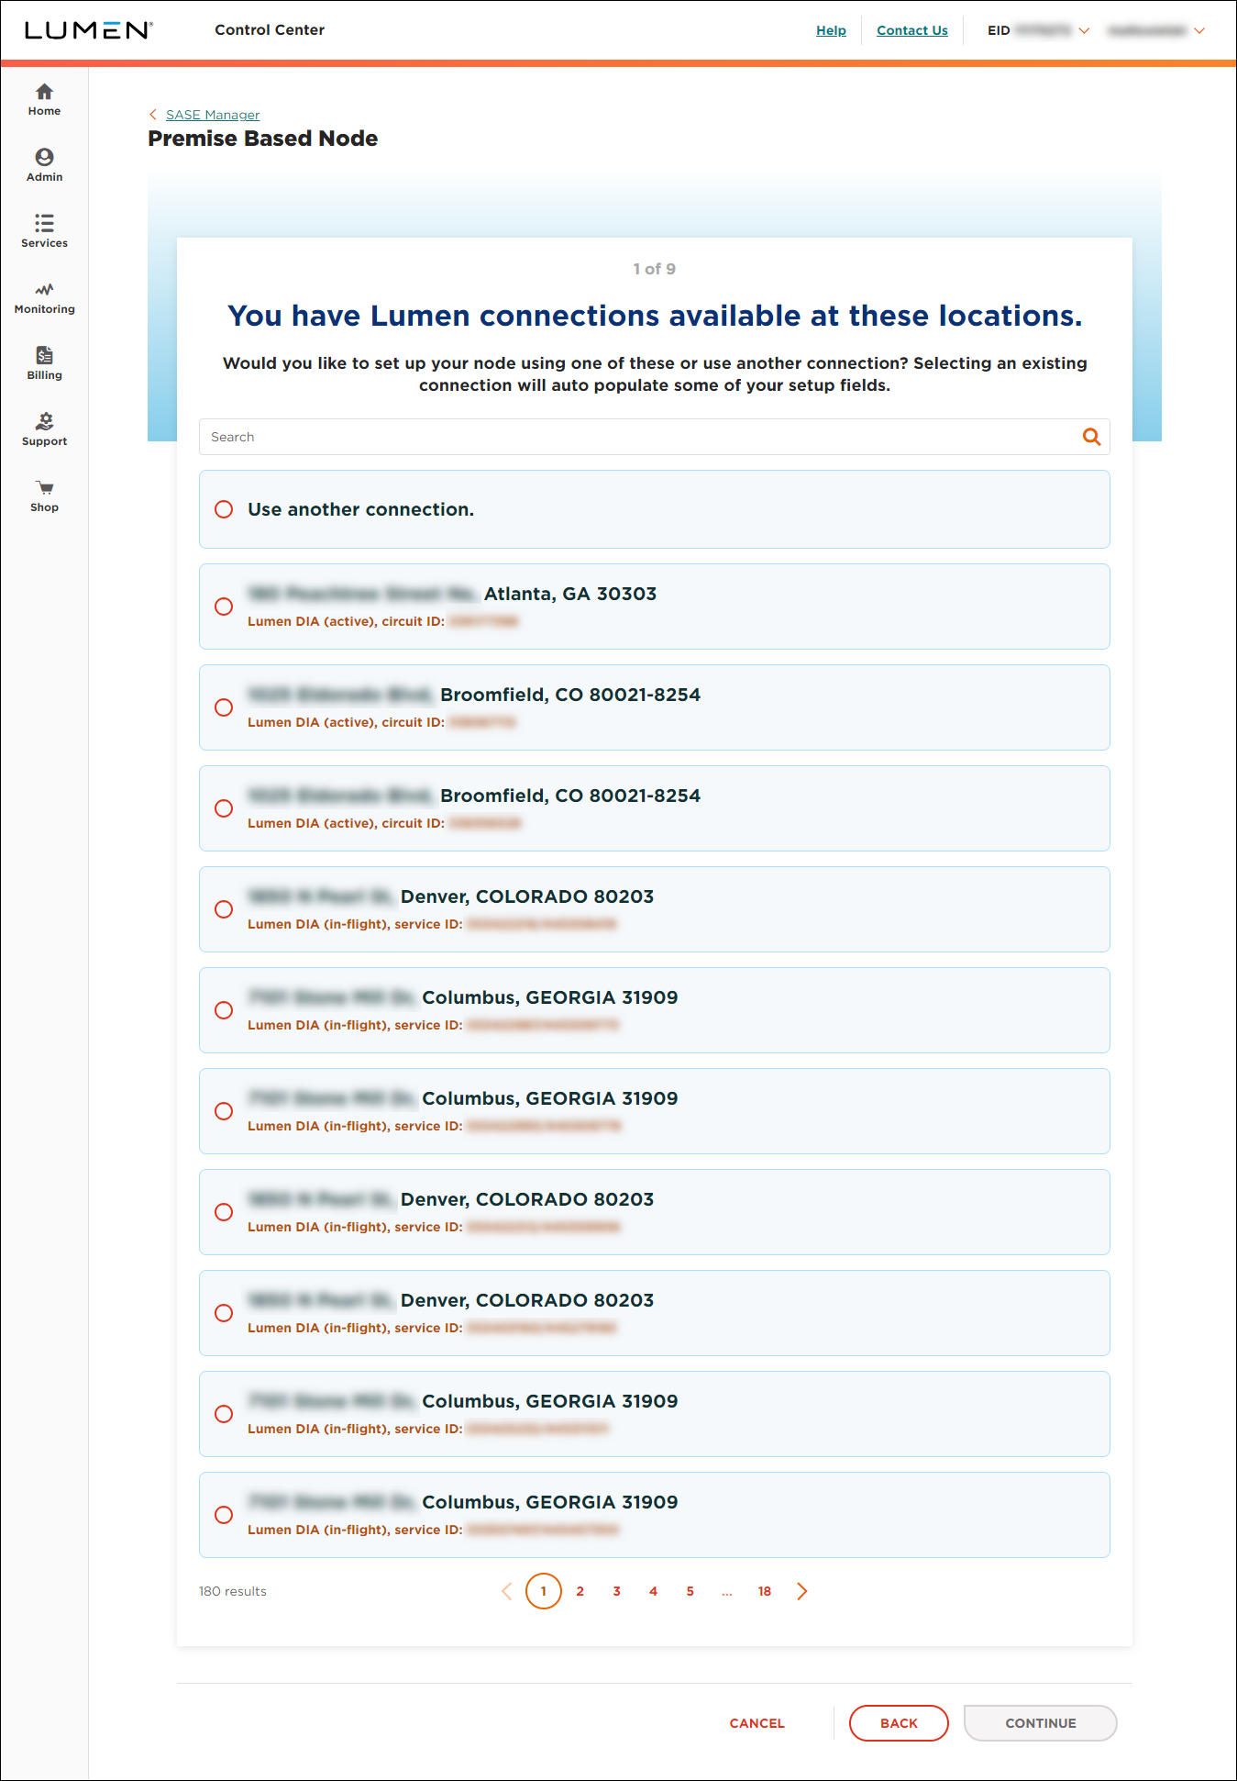The width and height of the screenshot is (1237, 1781).
Task: Go to previous results page arrow
Action: point(506,1591)
